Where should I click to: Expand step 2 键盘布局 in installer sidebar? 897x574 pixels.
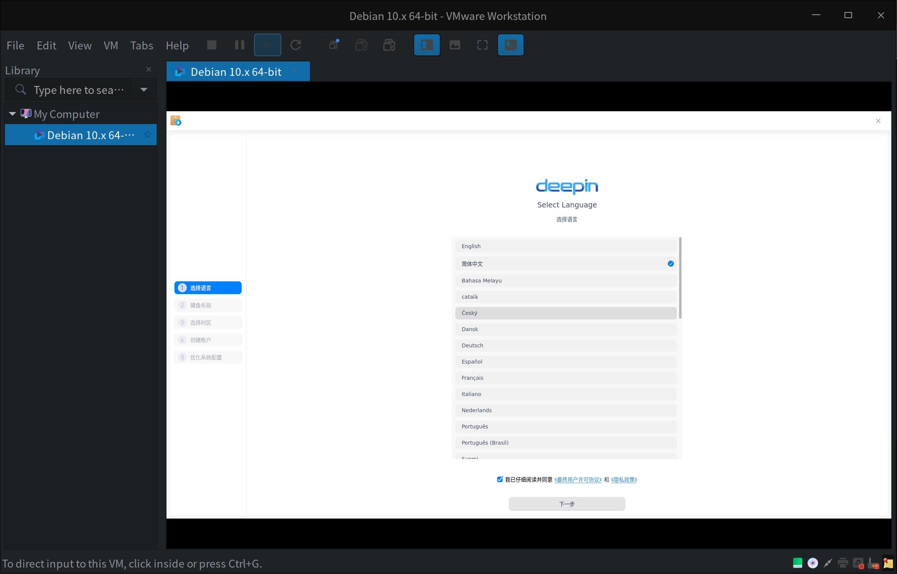[208, 305]
